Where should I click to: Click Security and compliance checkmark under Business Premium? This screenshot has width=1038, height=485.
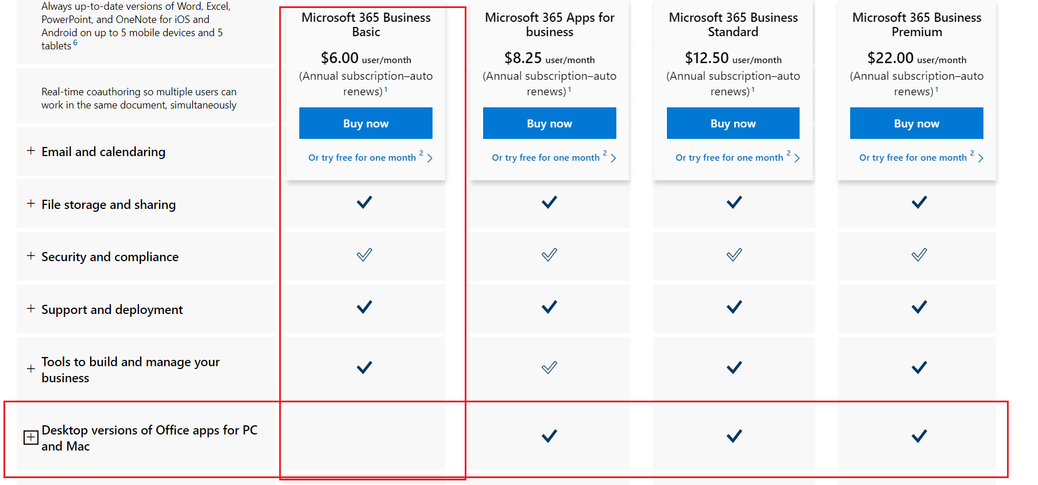point(919,255)
